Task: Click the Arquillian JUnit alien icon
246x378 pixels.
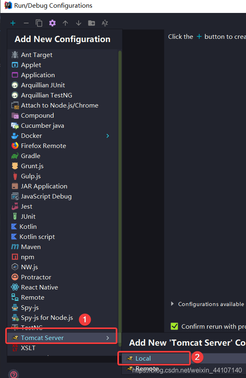Action: coord(15,85)
